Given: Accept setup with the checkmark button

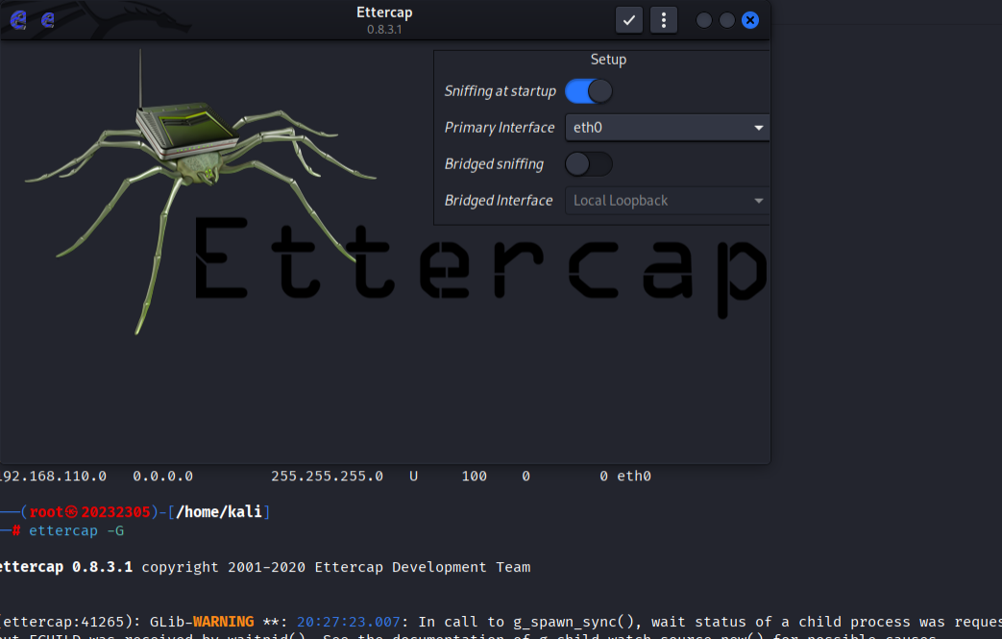Looking at the screenshot, I should click(x=629, y=20).
